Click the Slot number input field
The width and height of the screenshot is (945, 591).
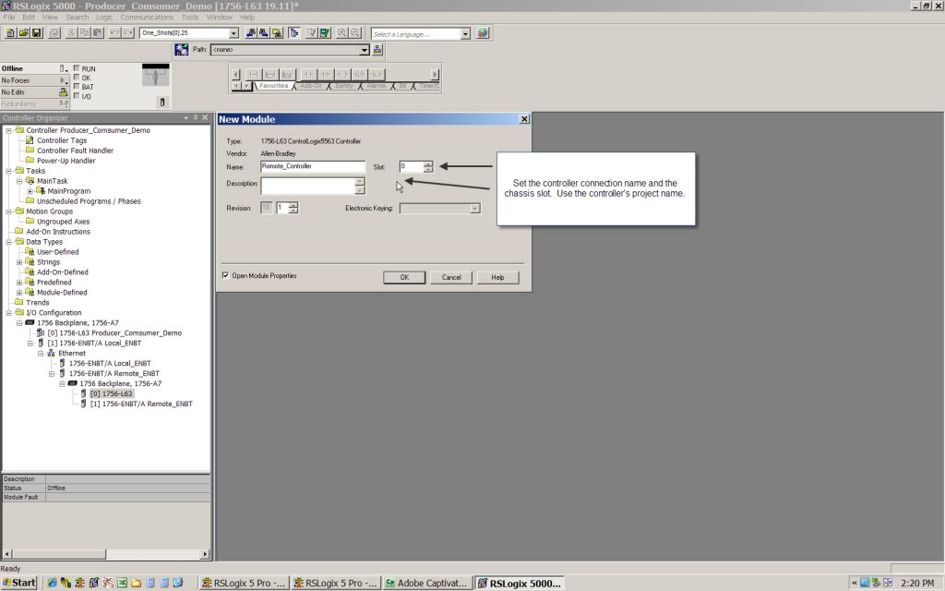point(412,167)
